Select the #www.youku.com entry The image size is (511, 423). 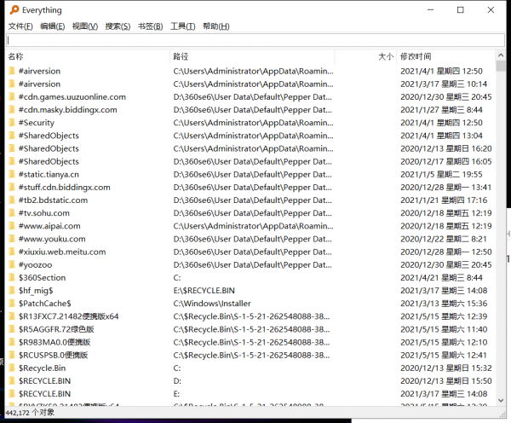pyautogui.click(x=52, y=239)
